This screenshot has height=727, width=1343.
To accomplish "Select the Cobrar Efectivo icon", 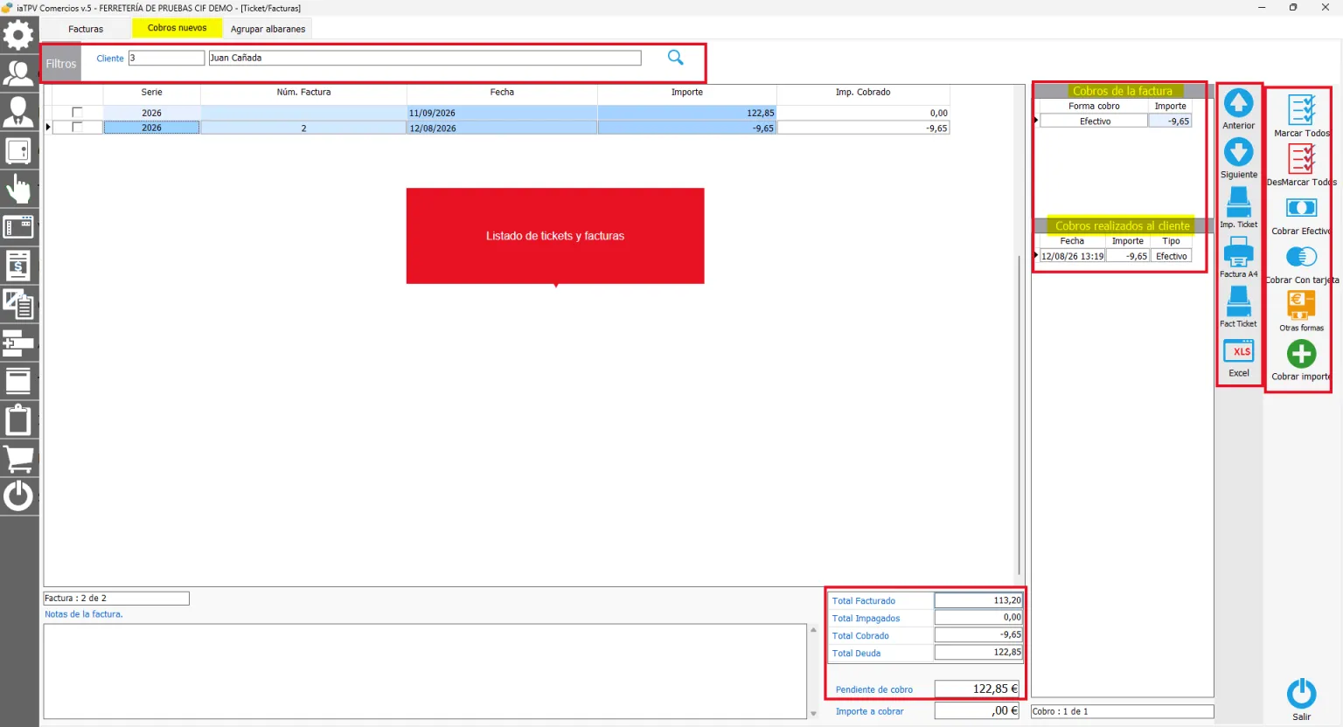I will 1301,208.
